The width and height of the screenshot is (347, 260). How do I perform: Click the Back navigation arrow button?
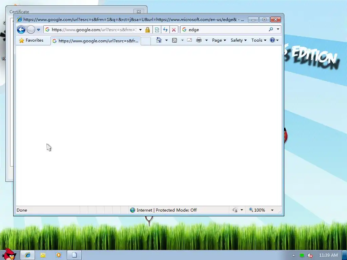coord(21,30)
